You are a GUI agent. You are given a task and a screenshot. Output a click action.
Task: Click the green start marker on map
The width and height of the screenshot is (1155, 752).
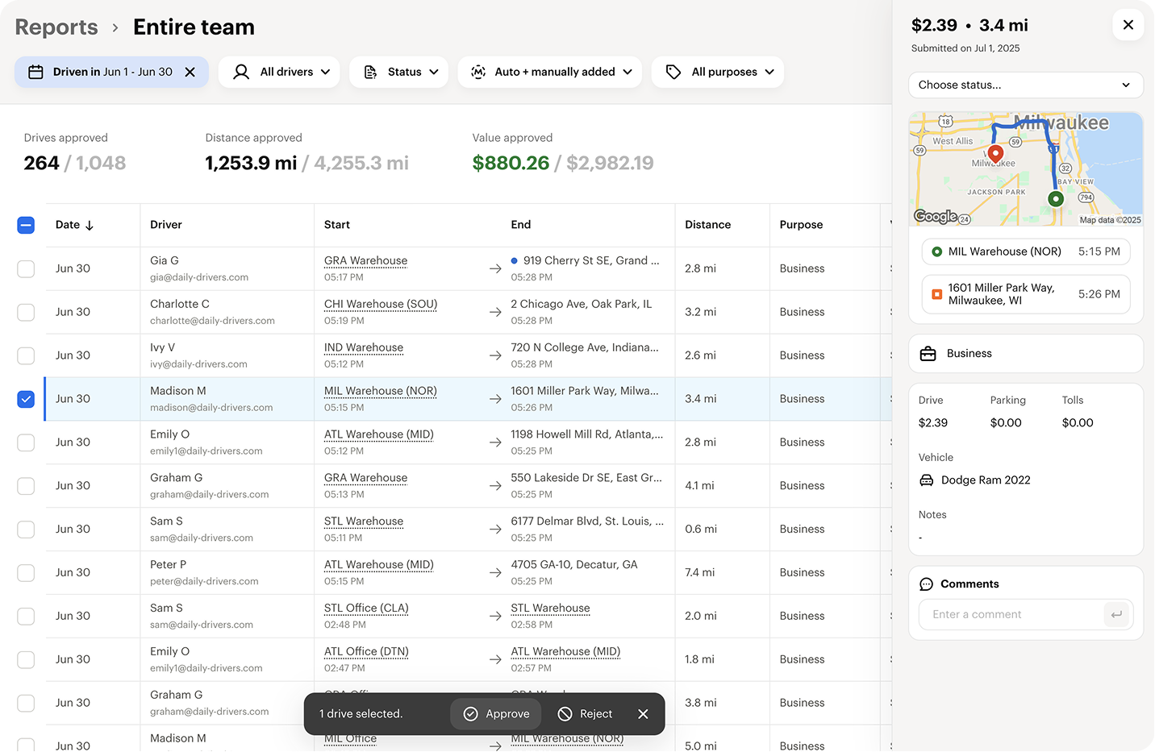click(1055, 198)
